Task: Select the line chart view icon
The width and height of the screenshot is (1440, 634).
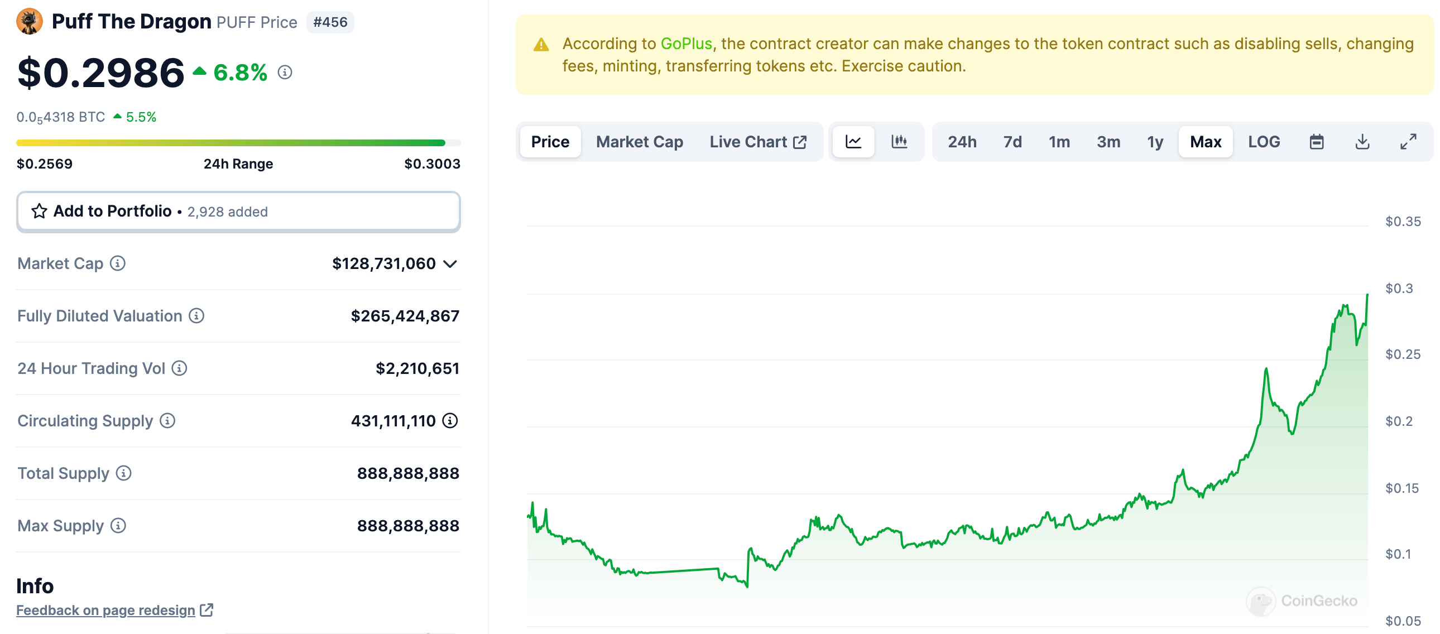Action: (x=853, y=141)
